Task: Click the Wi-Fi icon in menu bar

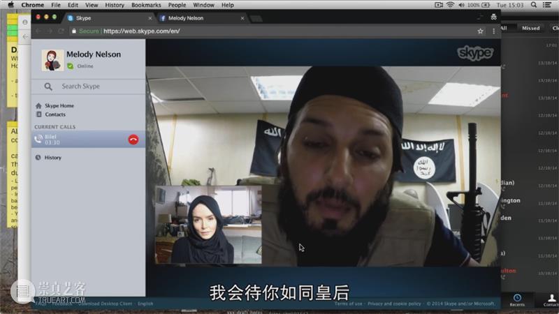Action: pos(450,5)
